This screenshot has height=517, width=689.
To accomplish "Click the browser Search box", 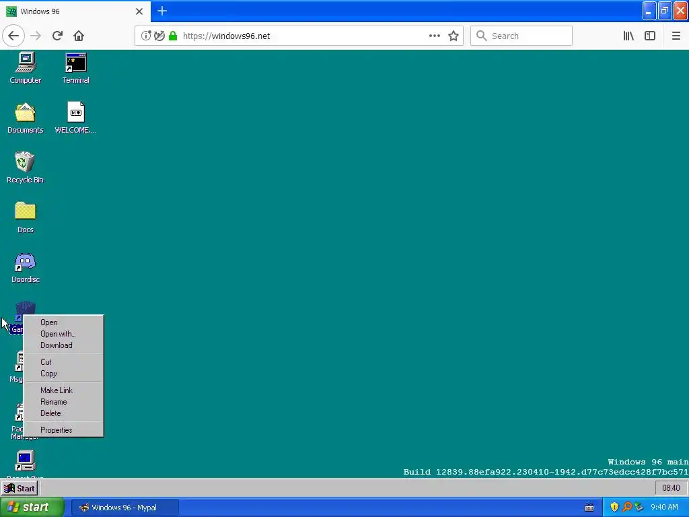I will pyautogui.click(x=521, y=36).
